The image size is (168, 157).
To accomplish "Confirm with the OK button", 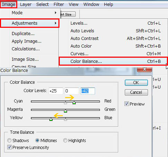I will [x=136, y=83].
